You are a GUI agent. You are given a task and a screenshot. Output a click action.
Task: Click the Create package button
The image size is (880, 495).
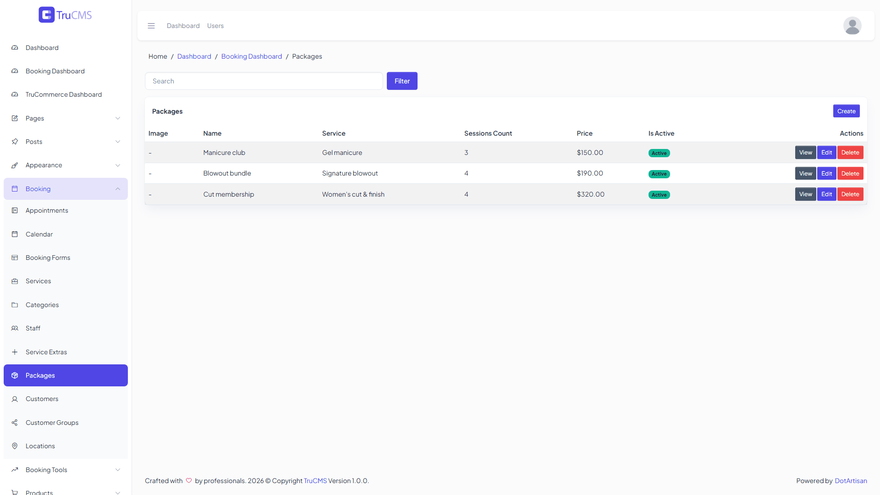point(846,111)
